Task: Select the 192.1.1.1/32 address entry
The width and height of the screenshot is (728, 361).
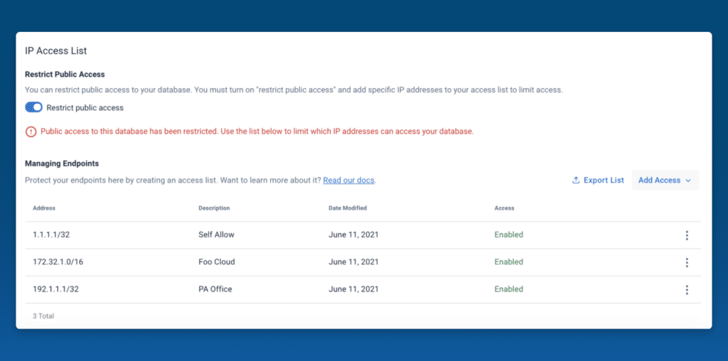Action: point(55,289)
